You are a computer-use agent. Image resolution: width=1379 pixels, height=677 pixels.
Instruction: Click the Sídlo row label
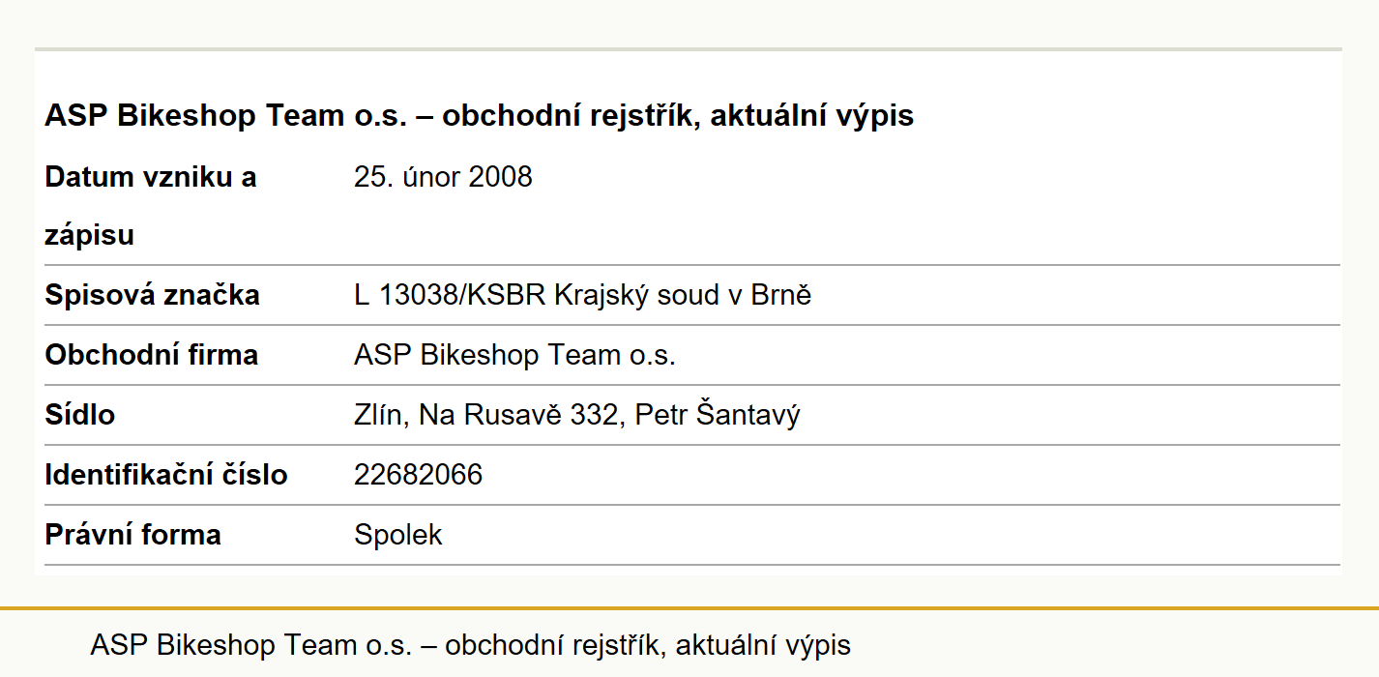pos(79,415)
